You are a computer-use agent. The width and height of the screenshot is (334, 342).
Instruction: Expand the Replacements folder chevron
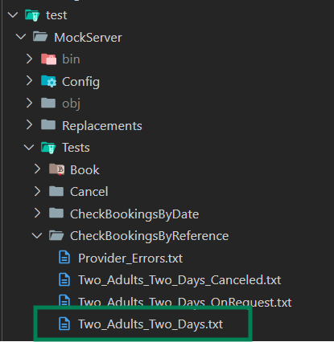click(29, 125)
